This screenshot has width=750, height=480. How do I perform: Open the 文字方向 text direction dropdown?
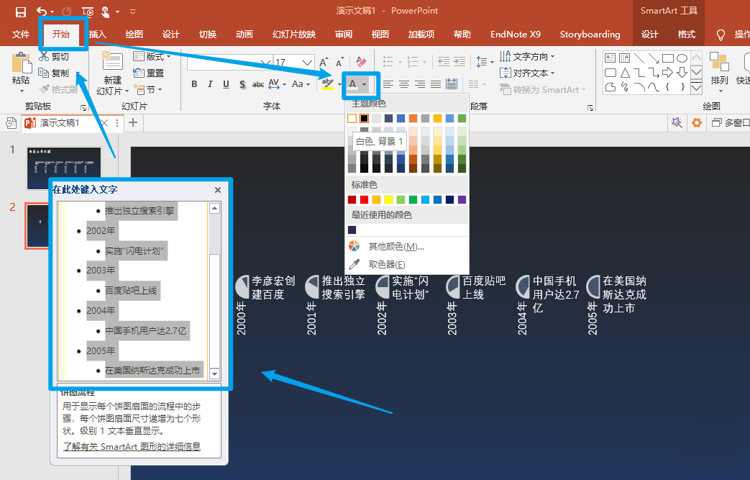tap(528, 56)
